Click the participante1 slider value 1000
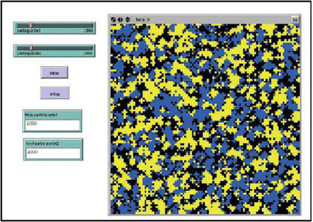This screenshot has height=222, width=313. click(x=88, y=31)
